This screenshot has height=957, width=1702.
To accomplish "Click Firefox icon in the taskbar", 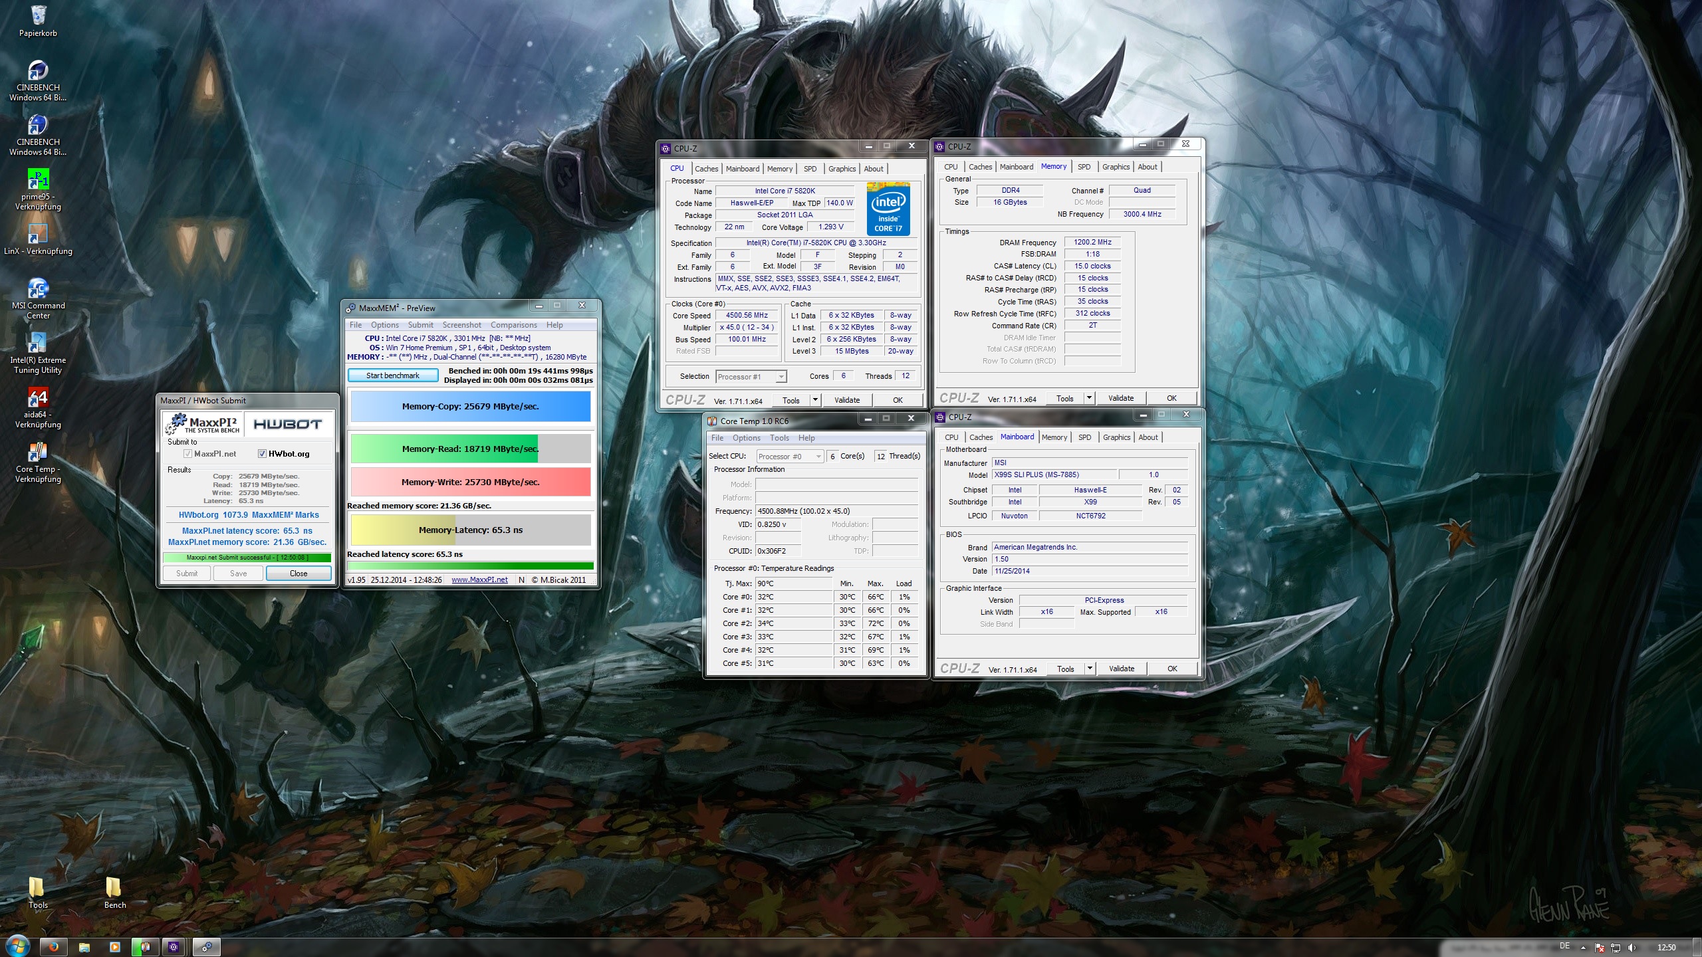I will 54,946.
